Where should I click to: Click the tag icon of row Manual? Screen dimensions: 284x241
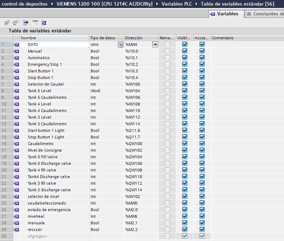(x=17, y=51)
